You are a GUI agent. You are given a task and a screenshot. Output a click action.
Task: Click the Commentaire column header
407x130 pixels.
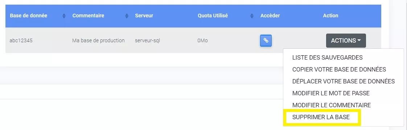coord(88,16)
